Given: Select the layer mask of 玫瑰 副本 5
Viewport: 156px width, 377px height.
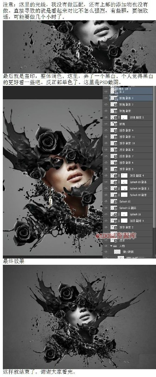Looking at the screenshot, I should tap(123, 117).
